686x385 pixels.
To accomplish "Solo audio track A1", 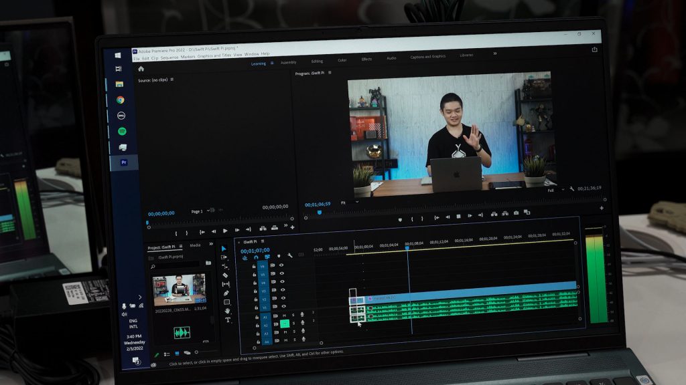I will [293, 315].
